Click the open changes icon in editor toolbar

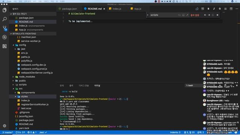[x=197, y=9]
